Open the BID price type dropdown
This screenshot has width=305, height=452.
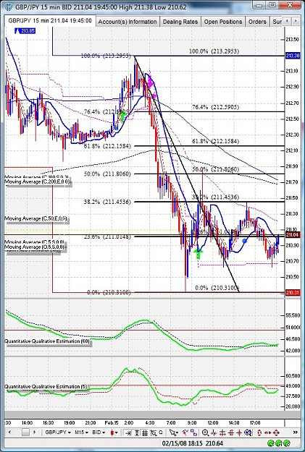(99, 432)
